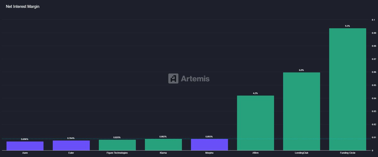Viewport: 378px width, 157px height.
Task: Click the Euler axis label
Action: (x=71, y=153)
